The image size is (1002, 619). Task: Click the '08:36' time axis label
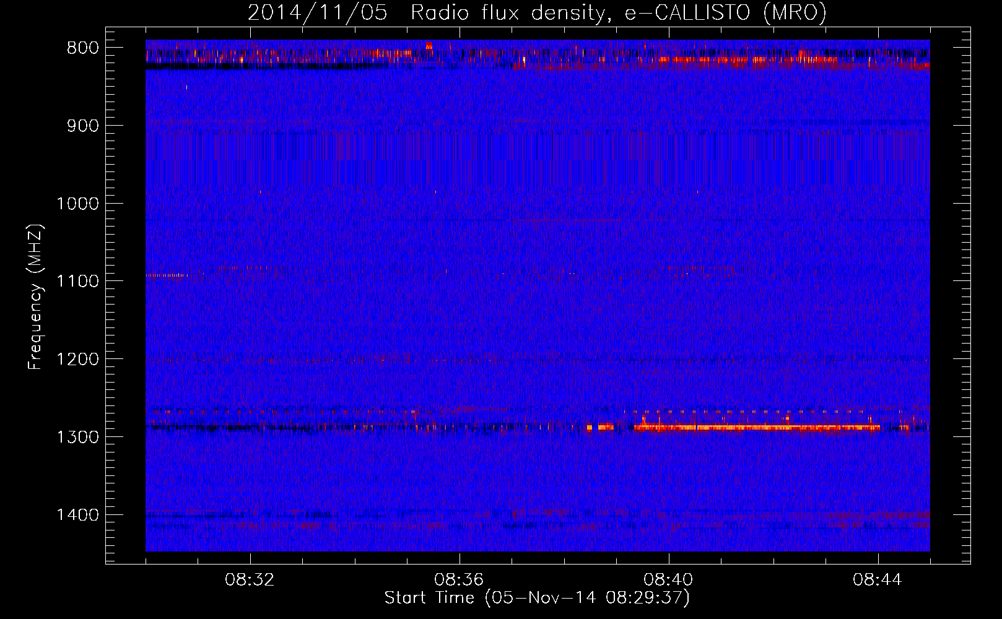459,581
